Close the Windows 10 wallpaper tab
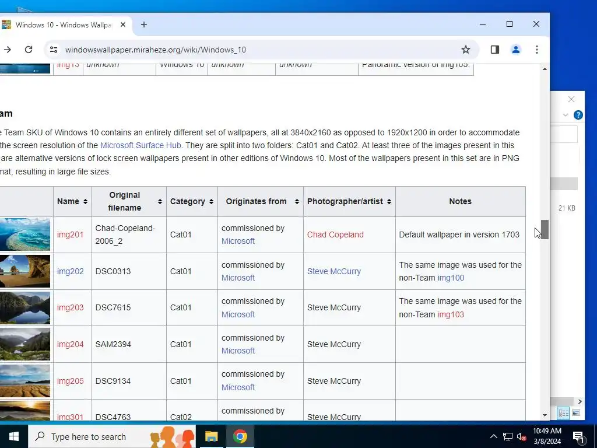597x448 pixels. [123, 24]
